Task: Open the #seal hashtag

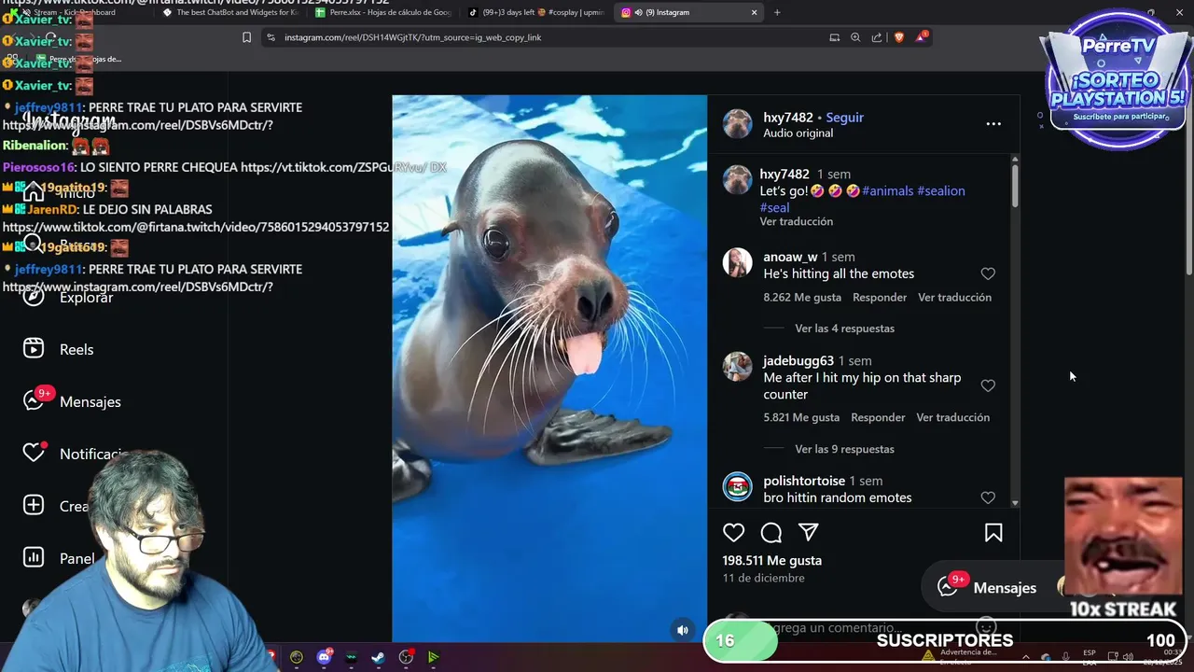Action: coord(774,207)
